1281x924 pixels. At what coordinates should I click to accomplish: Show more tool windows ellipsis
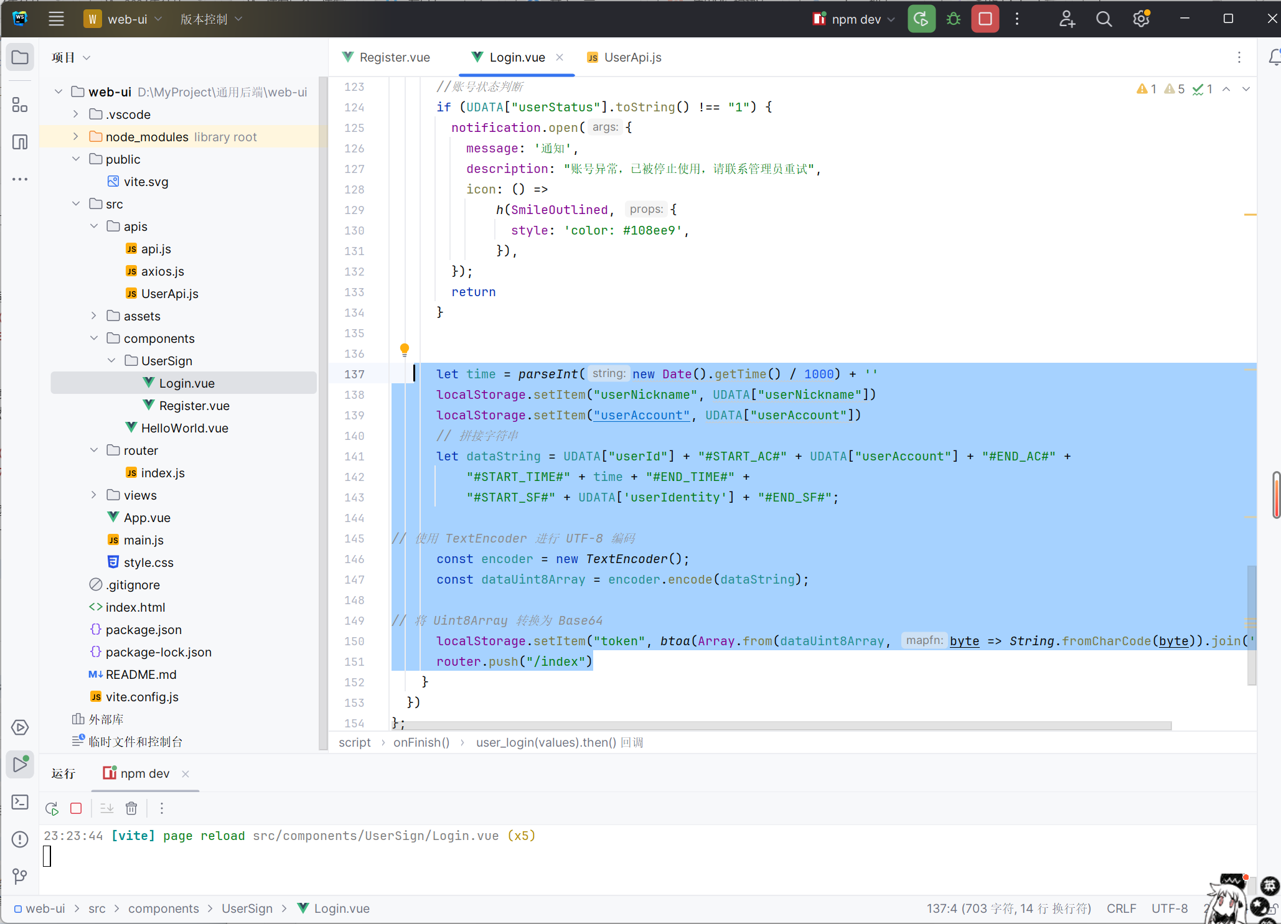(x=20, y=179)
